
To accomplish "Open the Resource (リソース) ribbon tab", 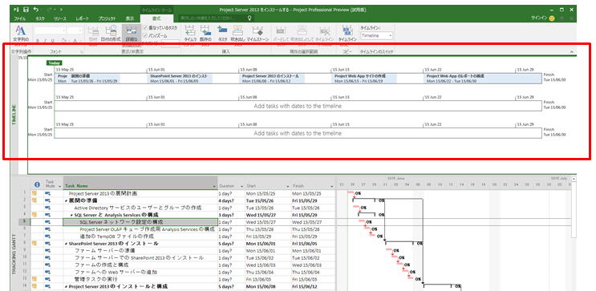I will 60,18.
